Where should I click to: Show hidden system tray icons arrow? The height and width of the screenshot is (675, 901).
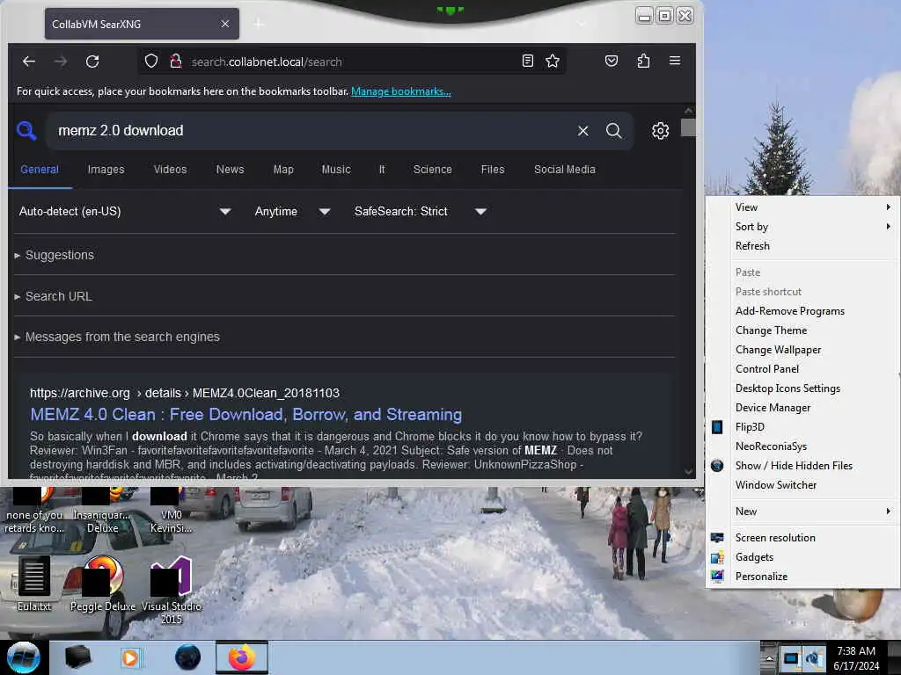769,657
